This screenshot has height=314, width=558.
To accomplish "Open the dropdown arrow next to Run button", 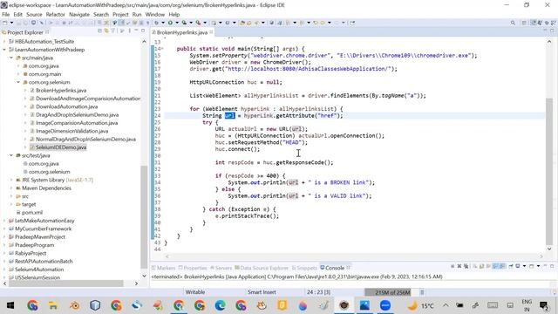I will coord(177,23).
